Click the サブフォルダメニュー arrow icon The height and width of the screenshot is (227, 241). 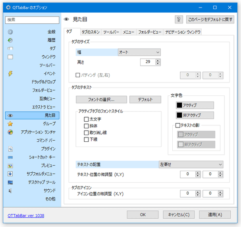tap(10, 174)
